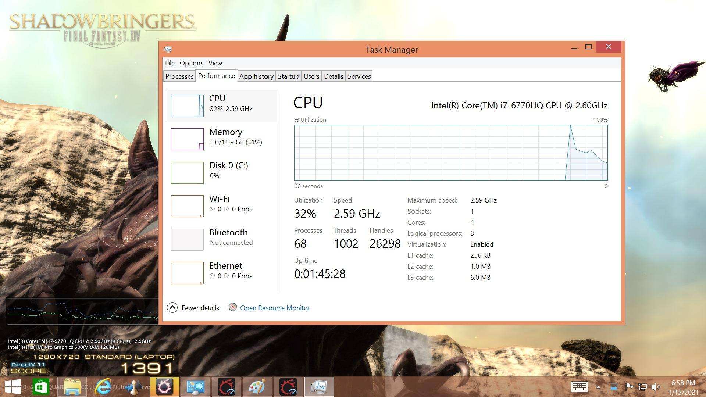Open Internet Explorer from the taskbar
Image resolution: width=706 pixels, height=397 pixels.
pos(103,387)
